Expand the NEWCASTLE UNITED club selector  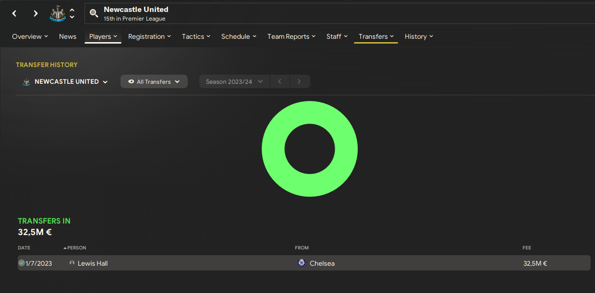[65, 81]
